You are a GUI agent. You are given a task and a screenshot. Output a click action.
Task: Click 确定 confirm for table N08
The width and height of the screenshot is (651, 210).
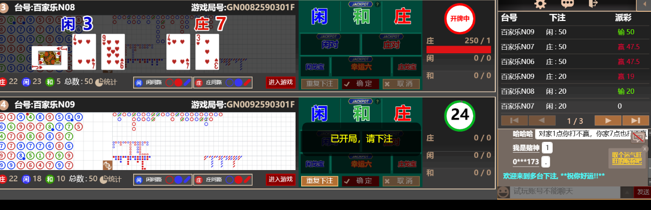tap(361, 83)
